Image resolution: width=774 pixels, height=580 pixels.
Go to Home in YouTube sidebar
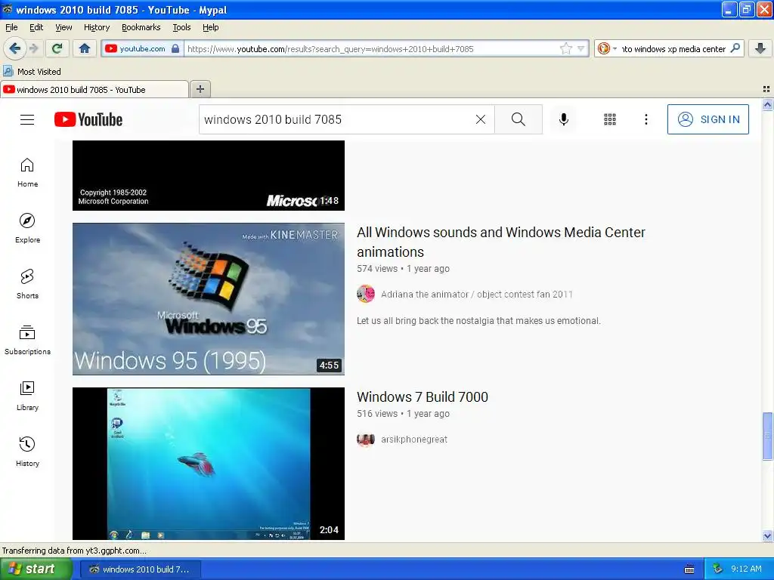click(x=27, y=173)
